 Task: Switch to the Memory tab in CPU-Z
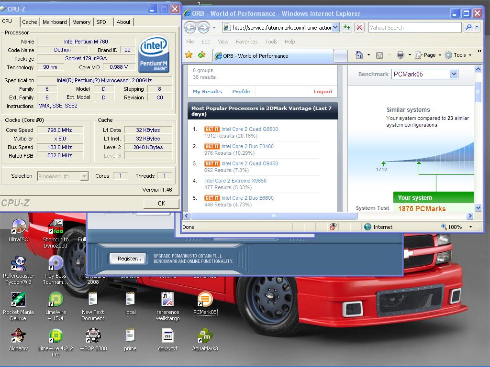pos(81,22)
